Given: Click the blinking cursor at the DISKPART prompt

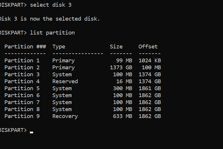Looking at the screenshot, I should (31, 132).
